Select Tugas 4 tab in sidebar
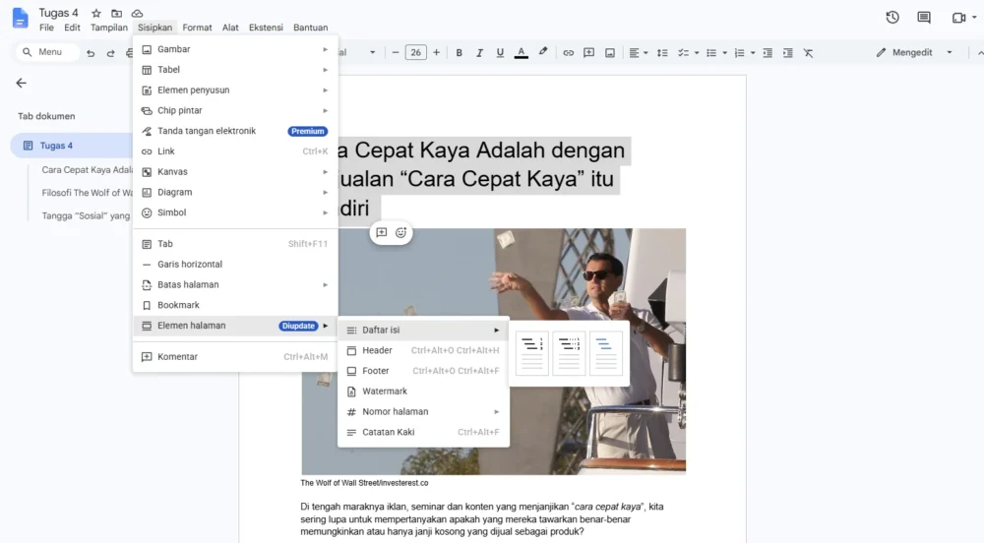The height and width of the screenshot is (543, 984). click(x=72, y=146)
